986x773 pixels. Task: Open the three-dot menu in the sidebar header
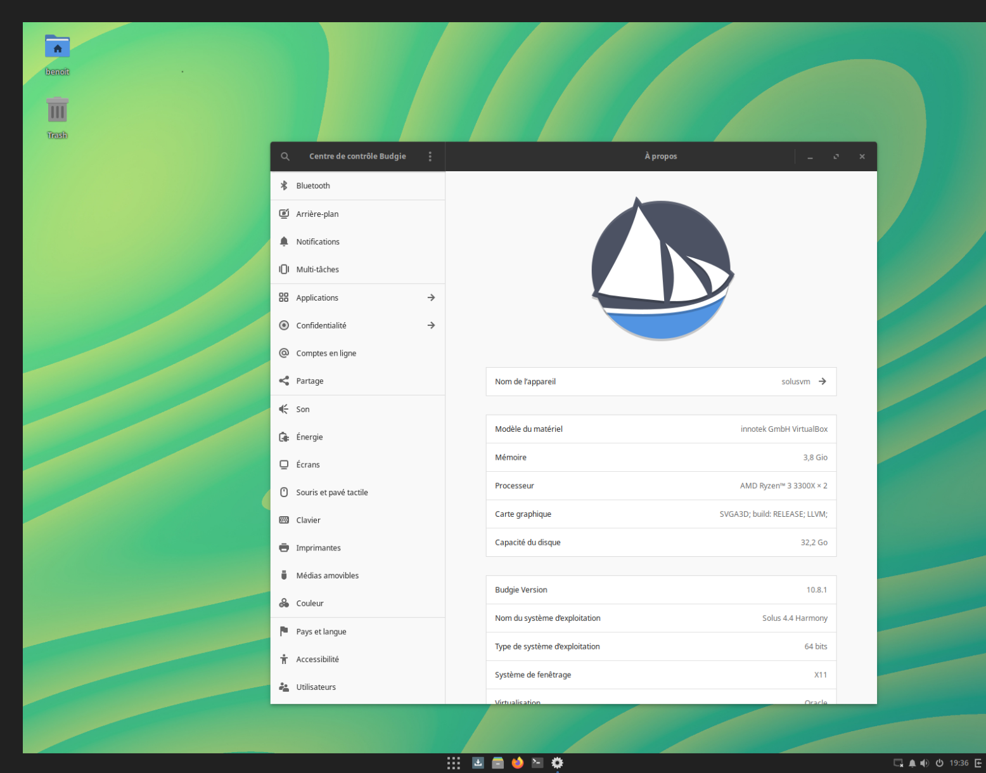(430, 156)
